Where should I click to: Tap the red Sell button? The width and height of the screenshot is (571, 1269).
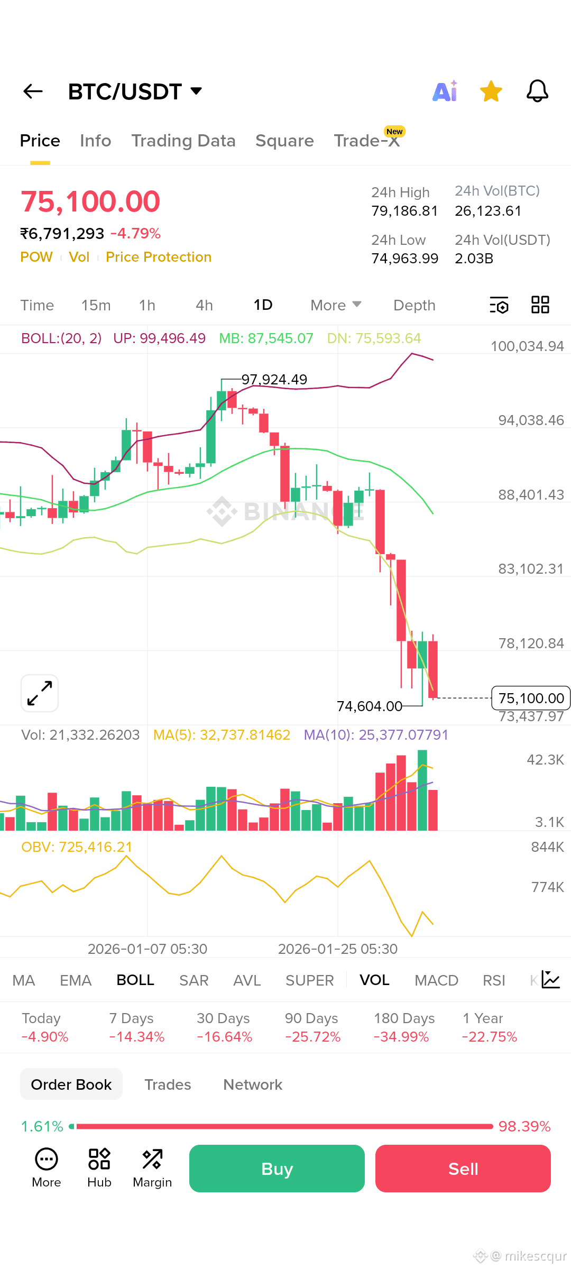point(463,1169)
